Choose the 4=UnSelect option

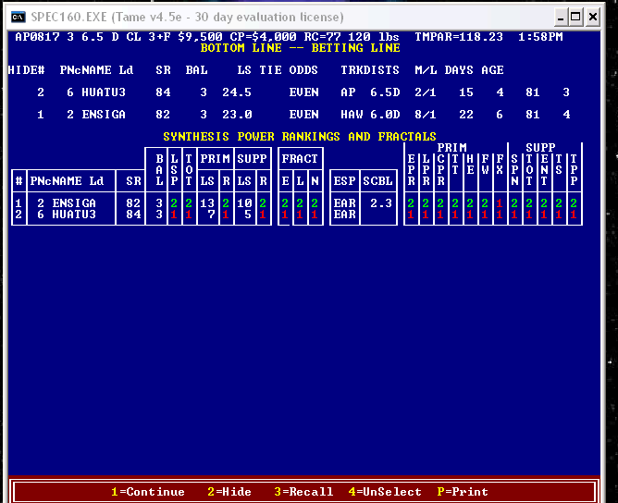point(385,492)
